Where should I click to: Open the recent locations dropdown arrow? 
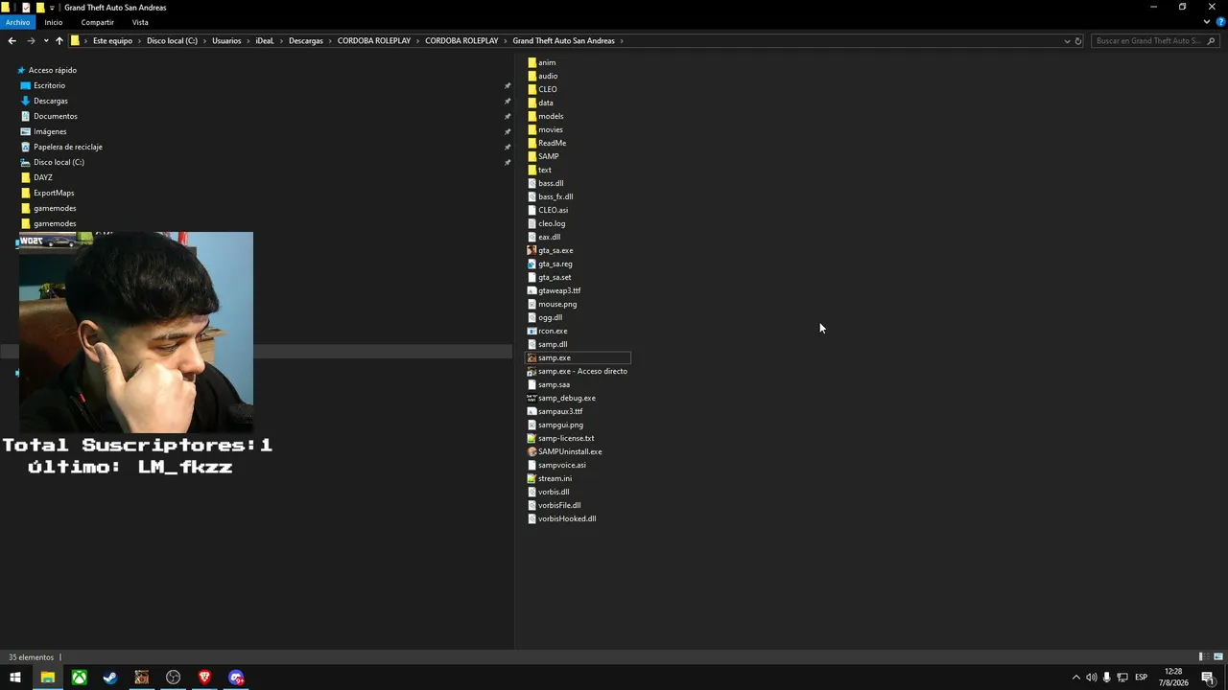coord(45,41)
